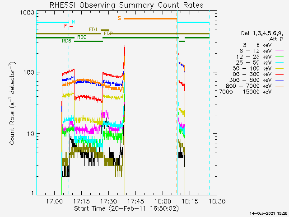Click the '12 - 25 keV' legend label
This screenshot has height=217, width=289.
[x=254, y=57]
